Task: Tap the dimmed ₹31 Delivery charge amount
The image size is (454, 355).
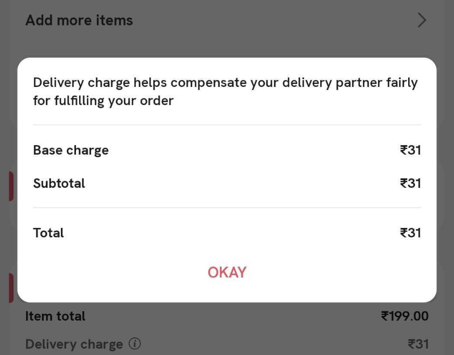Action: pyautogui.click(x=418, y=344)
